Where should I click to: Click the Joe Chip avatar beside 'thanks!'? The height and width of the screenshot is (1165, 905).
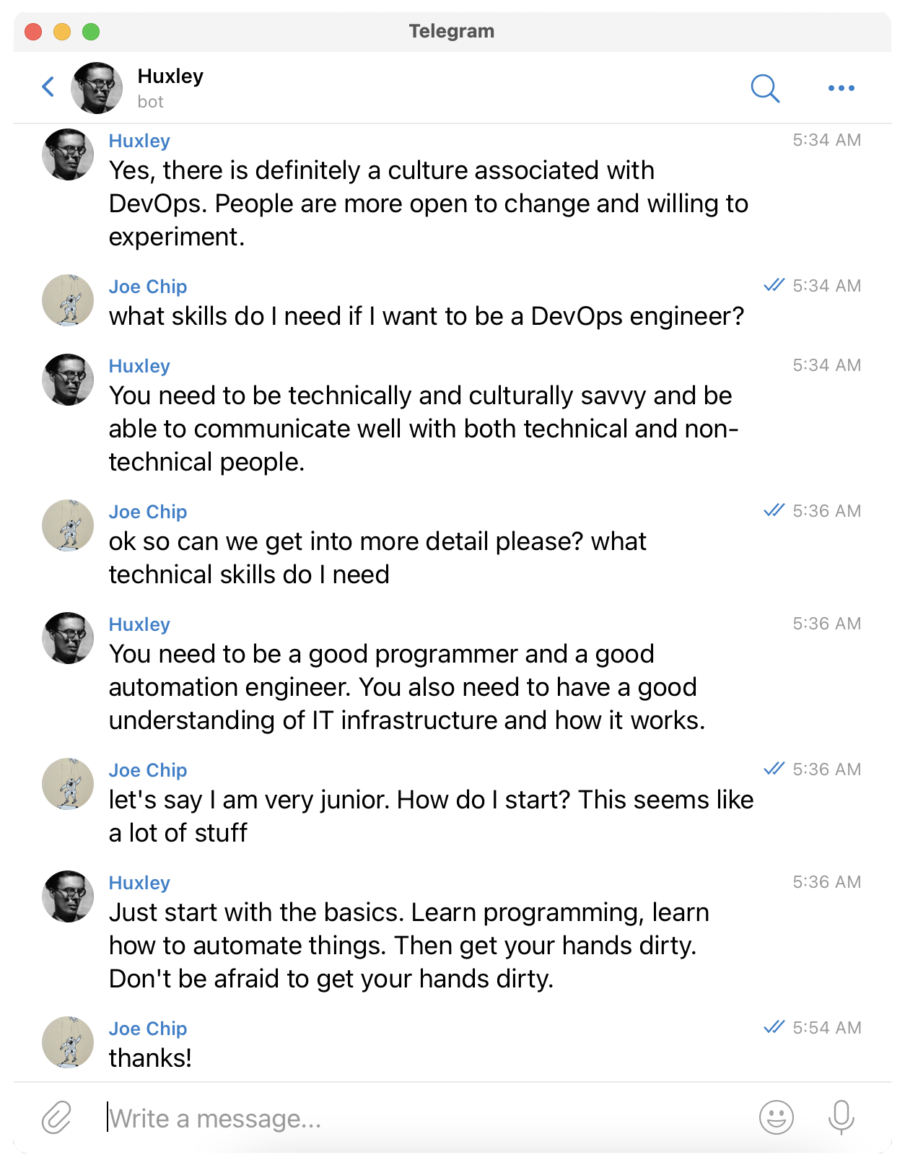pyautogui.click(x=68, y=1042)
